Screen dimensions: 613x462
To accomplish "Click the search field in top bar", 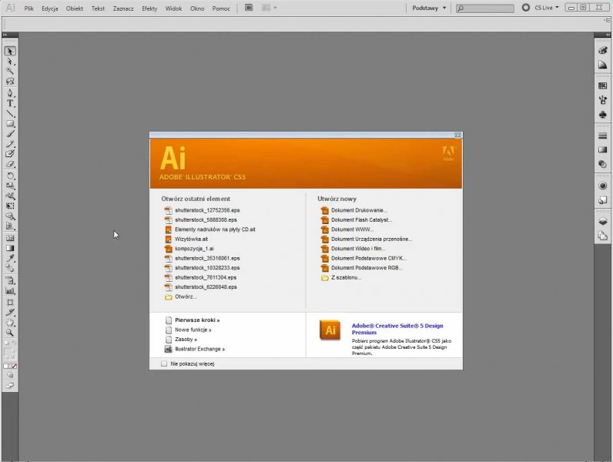I will click(485, 8).
